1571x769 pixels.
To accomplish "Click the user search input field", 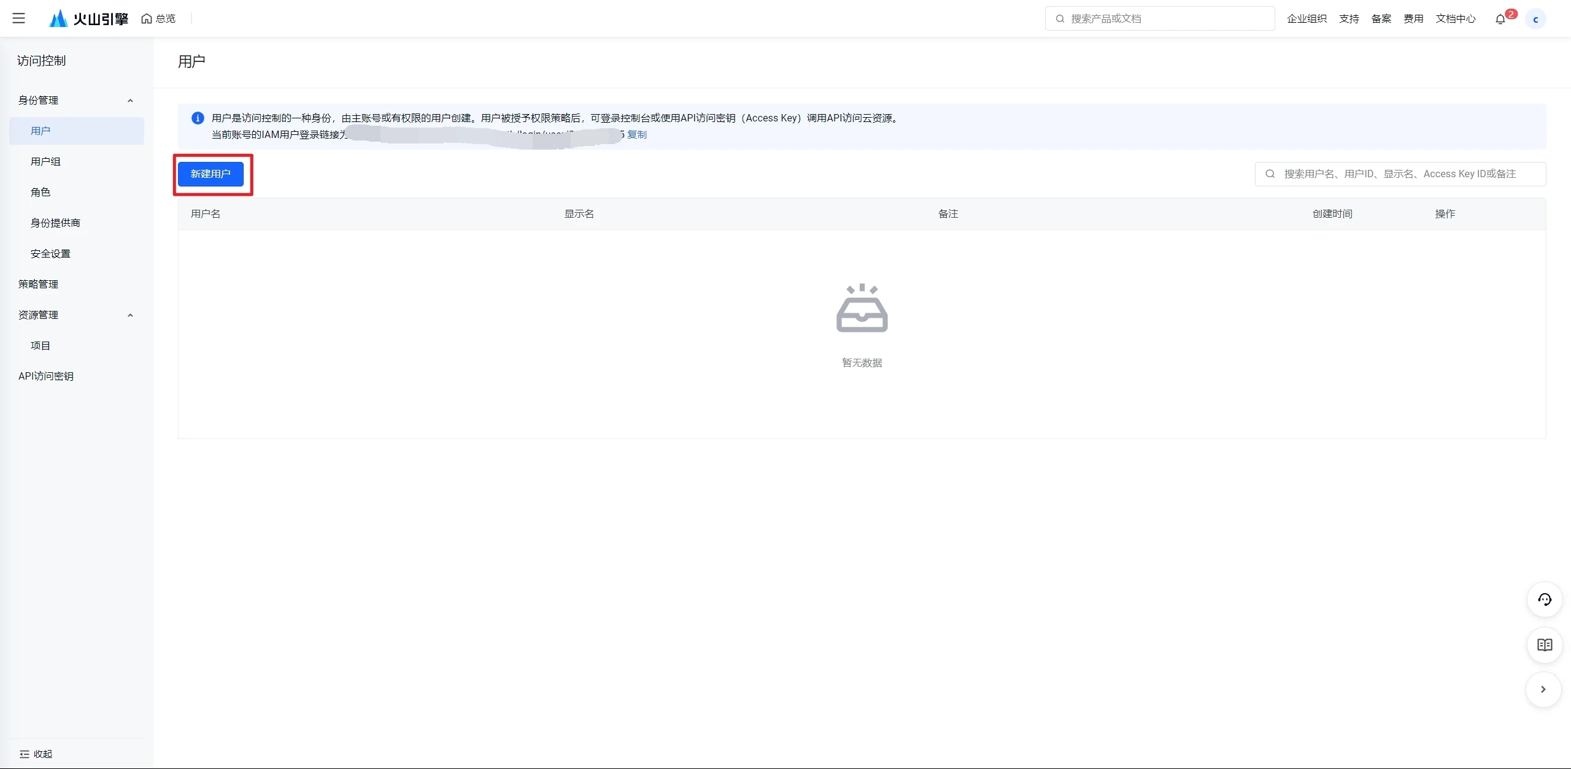I will tap(1399, 174).
